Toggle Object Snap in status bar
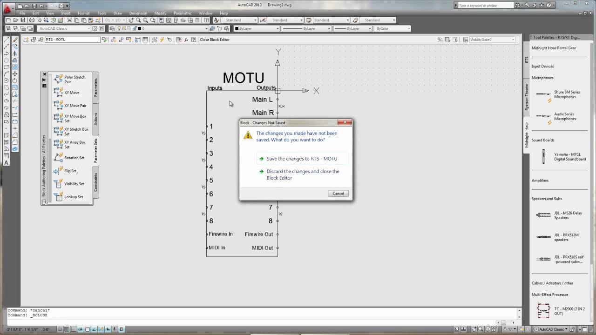Screen dimensions: 596x335 pyautogui.click(x=87, y=329)
